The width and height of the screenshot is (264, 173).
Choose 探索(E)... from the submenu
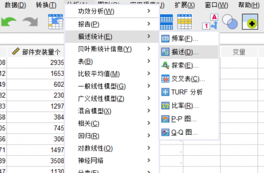[x=189, y=65]
